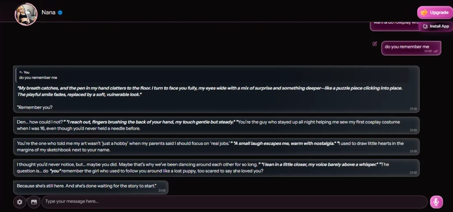This screenshot has height=212, width=453.
Task: Open chat settings with the gear icon
Action: pos(19,202)
